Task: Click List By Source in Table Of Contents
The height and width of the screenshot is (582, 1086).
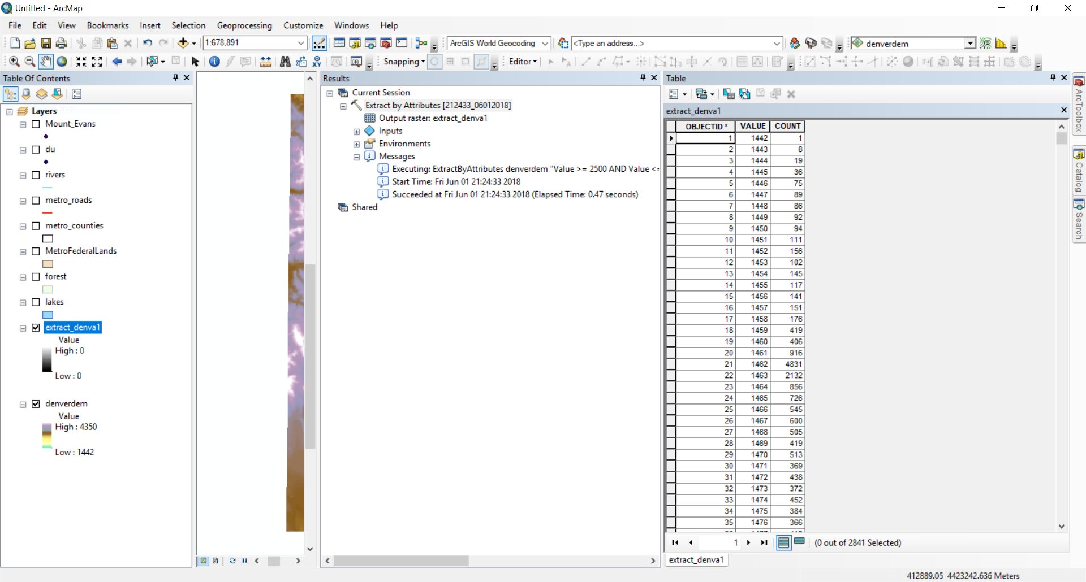Action: click(x=26, y=94)
